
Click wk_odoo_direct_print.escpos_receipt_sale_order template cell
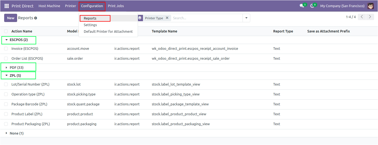click(x=191, y=59)
